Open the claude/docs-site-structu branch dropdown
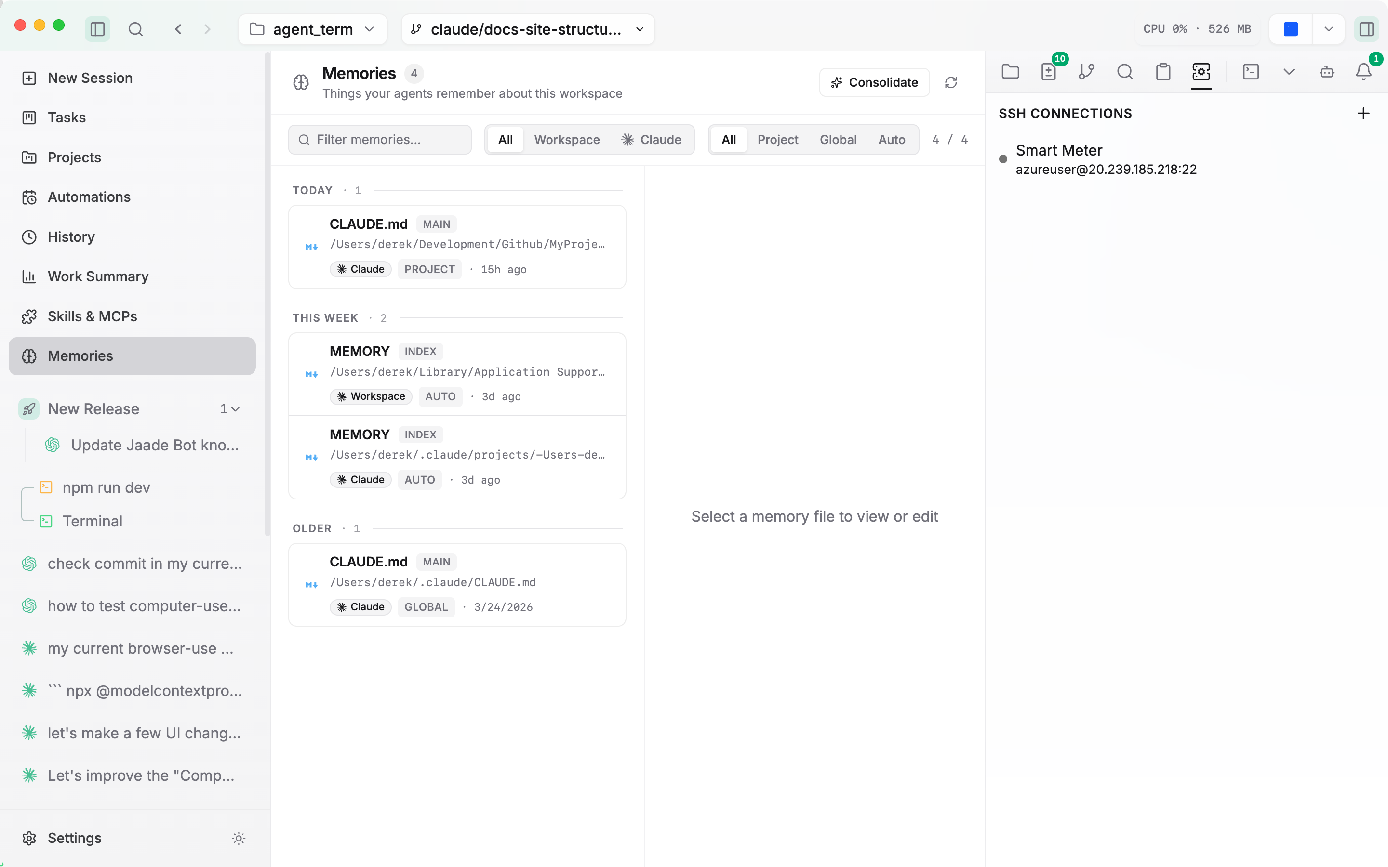This screenshot has height=867, width=1388. coord(528,29)
